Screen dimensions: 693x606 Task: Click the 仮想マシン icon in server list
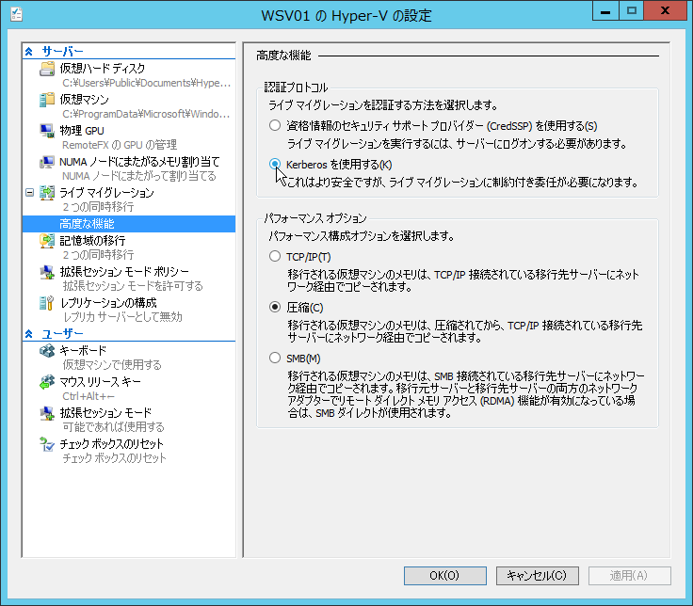pyautogui.click(x=47, y=100)
